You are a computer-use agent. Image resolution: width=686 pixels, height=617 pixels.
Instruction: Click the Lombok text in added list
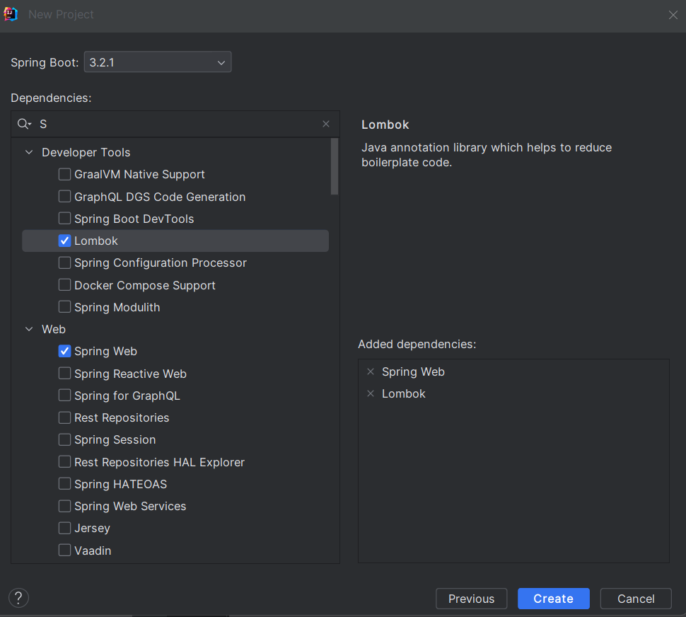403,394
